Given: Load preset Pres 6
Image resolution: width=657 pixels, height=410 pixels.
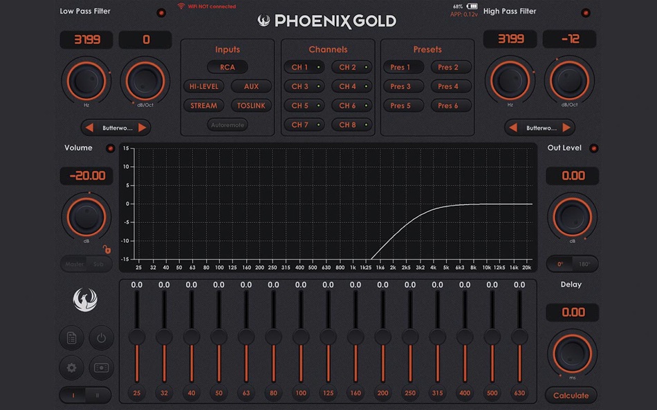Looking at the screenshot, I should tap(451, 106).
